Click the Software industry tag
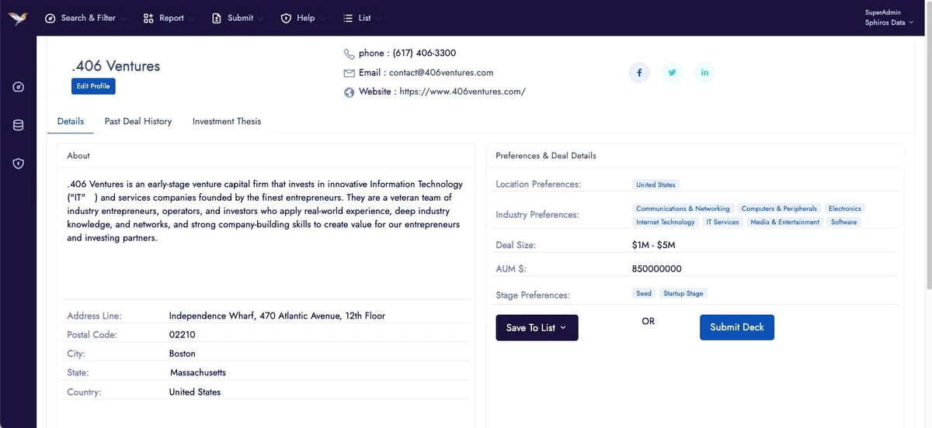 [x=844, y=222]
